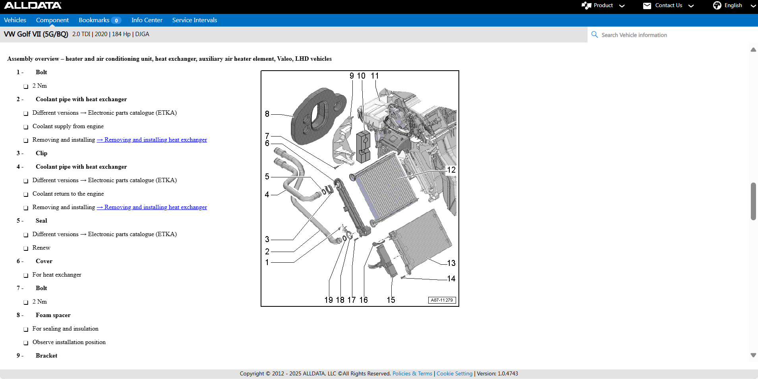Check the Observe installation position box
This screenshot has height=379, width=758.
(26, 343)
